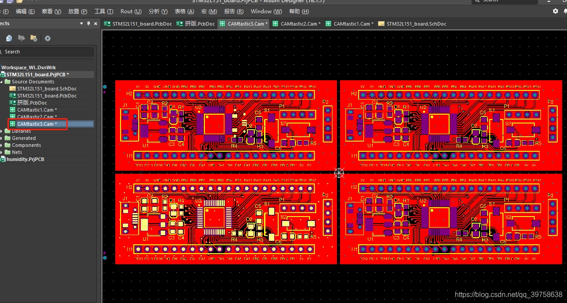Click the folder with arrow icon in Projects toolbar
567x303 pixels.
21,38
